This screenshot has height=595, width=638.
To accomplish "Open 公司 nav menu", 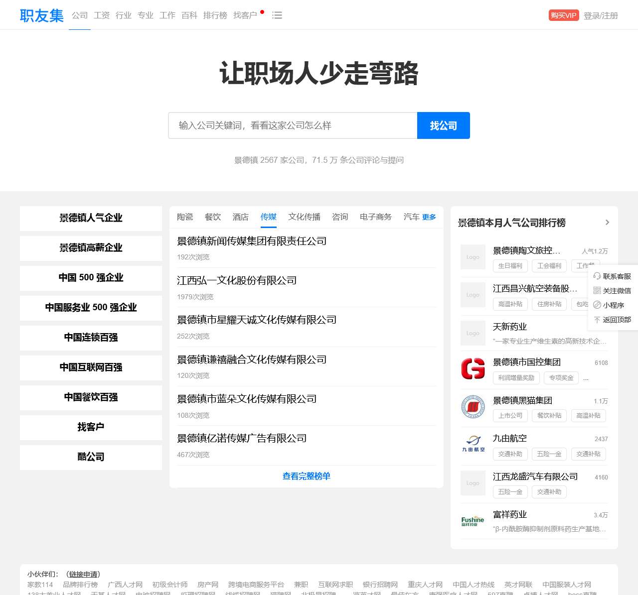I will 80,15.
